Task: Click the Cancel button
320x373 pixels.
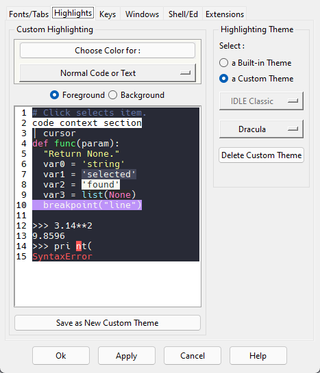Action: (193, 356)
